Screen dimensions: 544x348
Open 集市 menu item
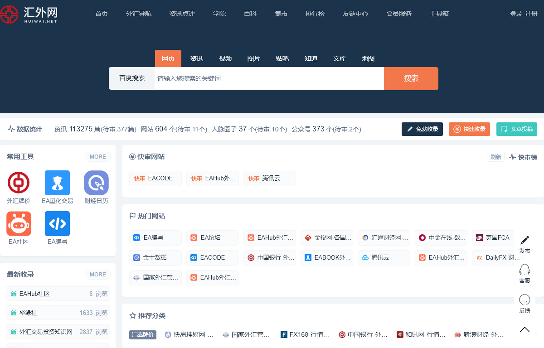point(281,14)
